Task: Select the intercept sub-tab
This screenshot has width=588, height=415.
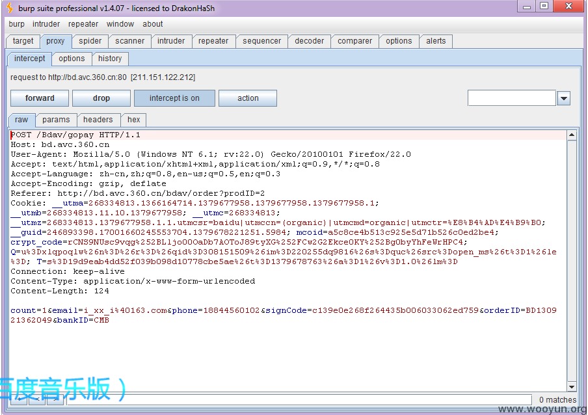Action: click(x=29, y=59)
